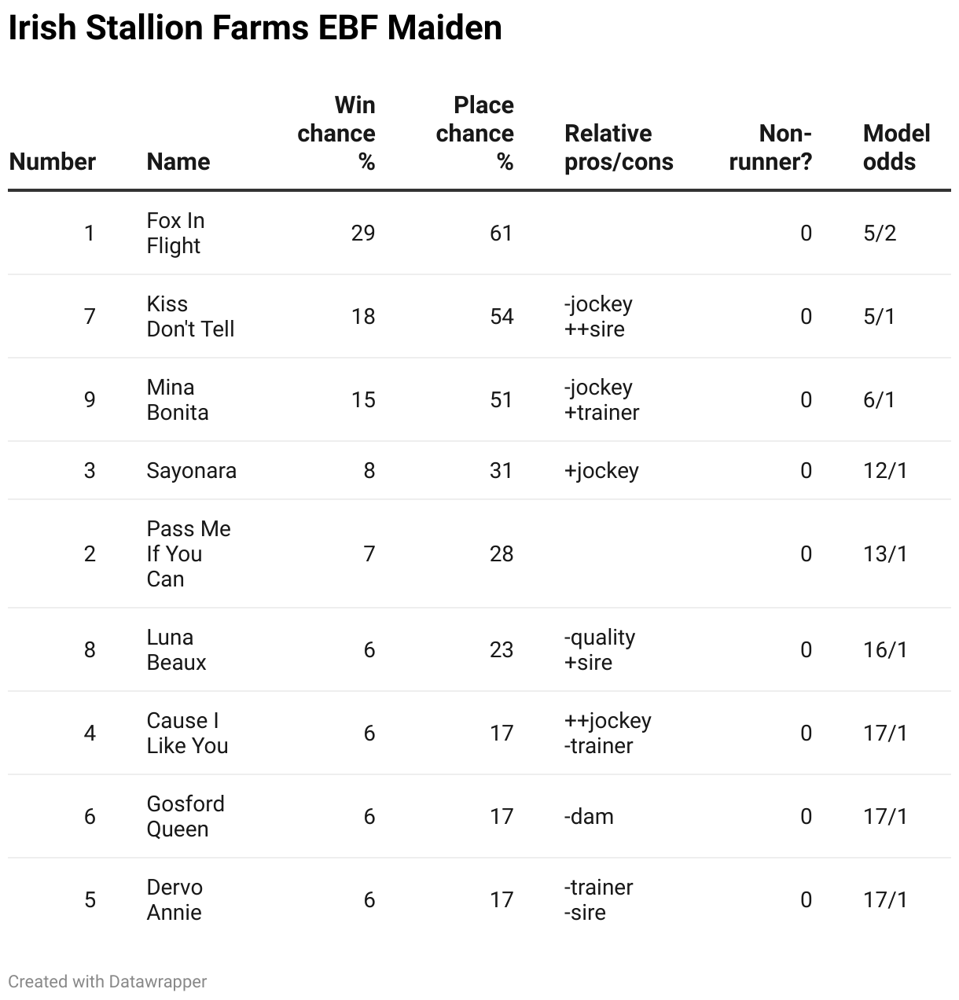
Task: Click the Luna Beaux name cell
Action: pyautogui.click(x=176, y=650)
